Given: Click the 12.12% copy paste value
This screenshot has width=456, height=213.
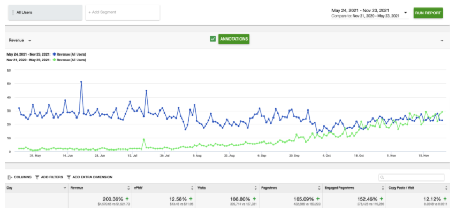Looking at the screenshot, I should 432,199.
